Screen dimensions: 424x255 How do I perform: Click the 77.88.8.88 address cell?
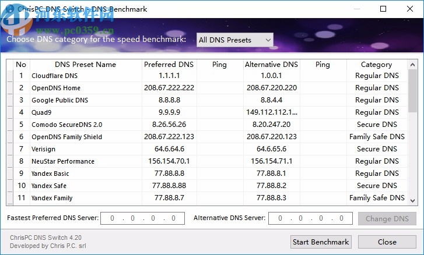tap(169, 186)
